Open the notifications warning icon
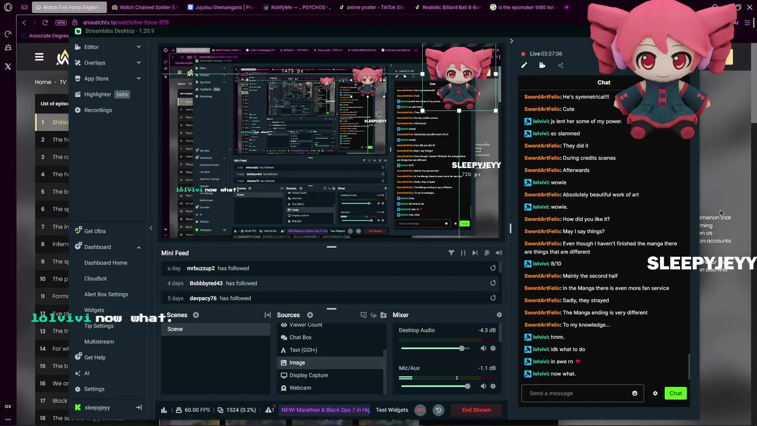The width and height of the screenshot is (757, 426). 268,410
